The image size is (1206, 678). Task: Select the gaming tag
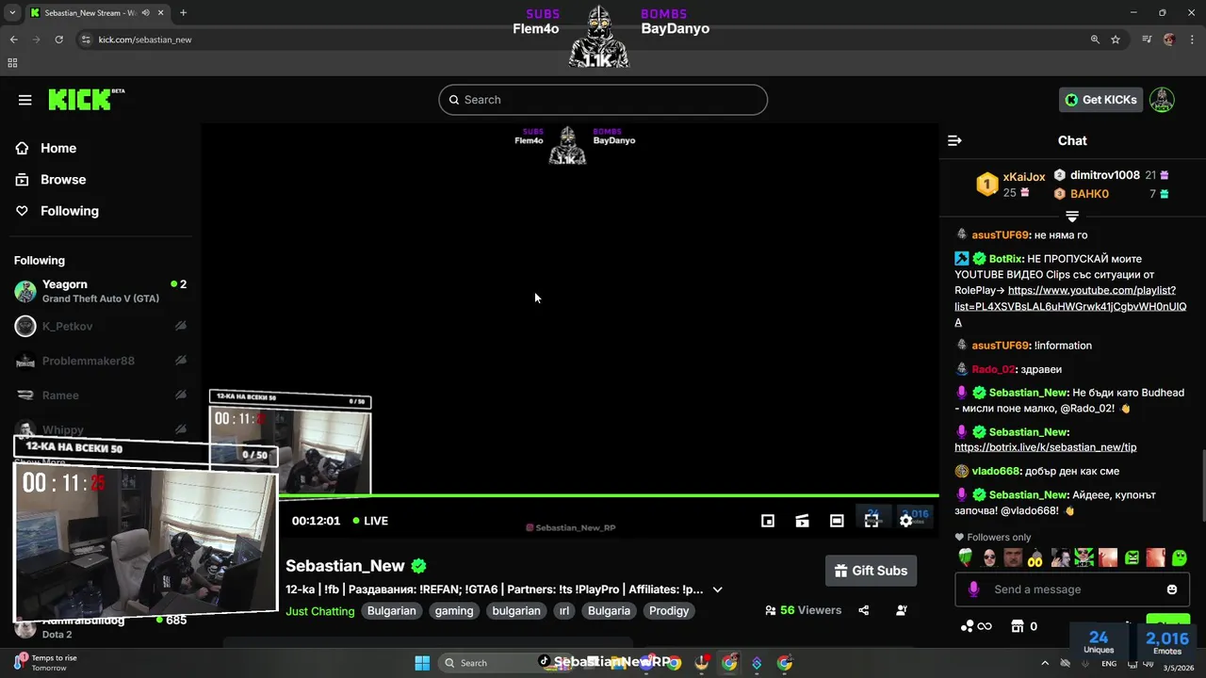pos(454,611)
